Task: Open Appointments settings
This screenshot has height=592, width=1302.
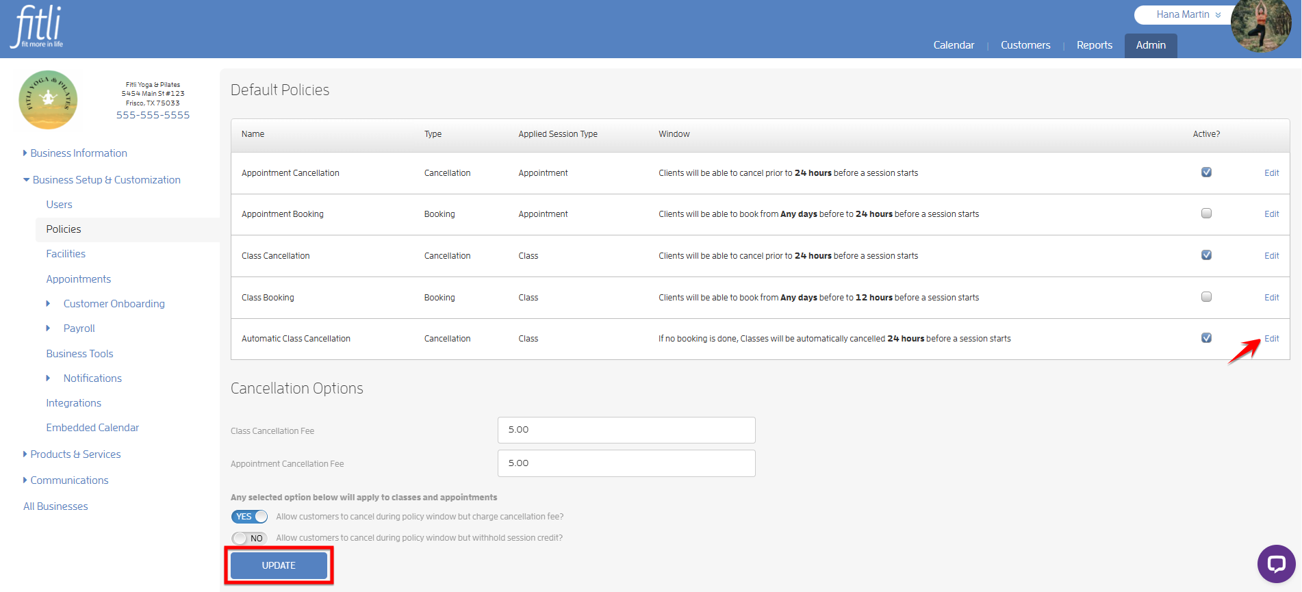Action: coord(78,279)
